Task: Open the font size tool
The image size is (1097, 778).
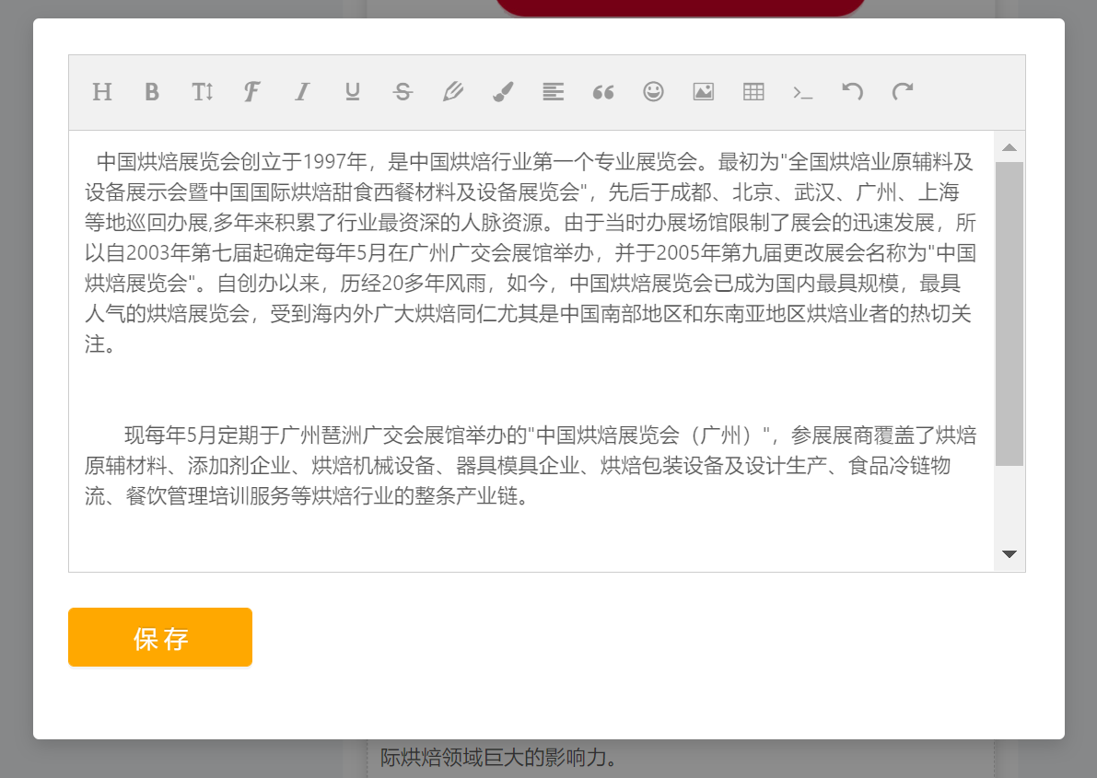Action: [203, 92]
